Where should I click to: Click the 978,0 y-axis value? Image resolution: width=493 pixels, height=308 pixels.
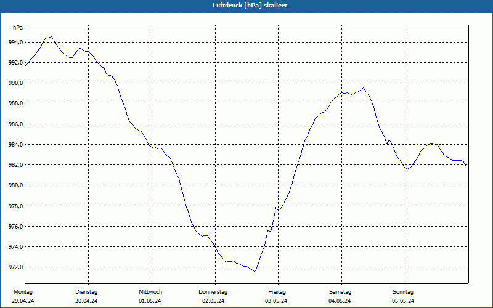click(x=17, y=206)
